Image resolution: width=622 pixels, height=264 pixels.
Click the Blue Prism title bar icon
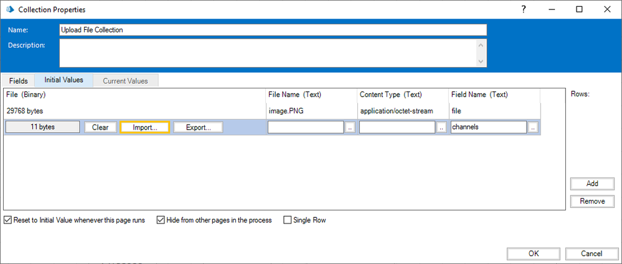(11, 9)
